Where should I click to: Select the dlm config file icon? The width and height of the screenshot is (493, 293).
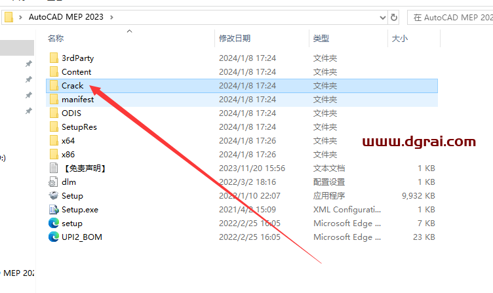54,182
